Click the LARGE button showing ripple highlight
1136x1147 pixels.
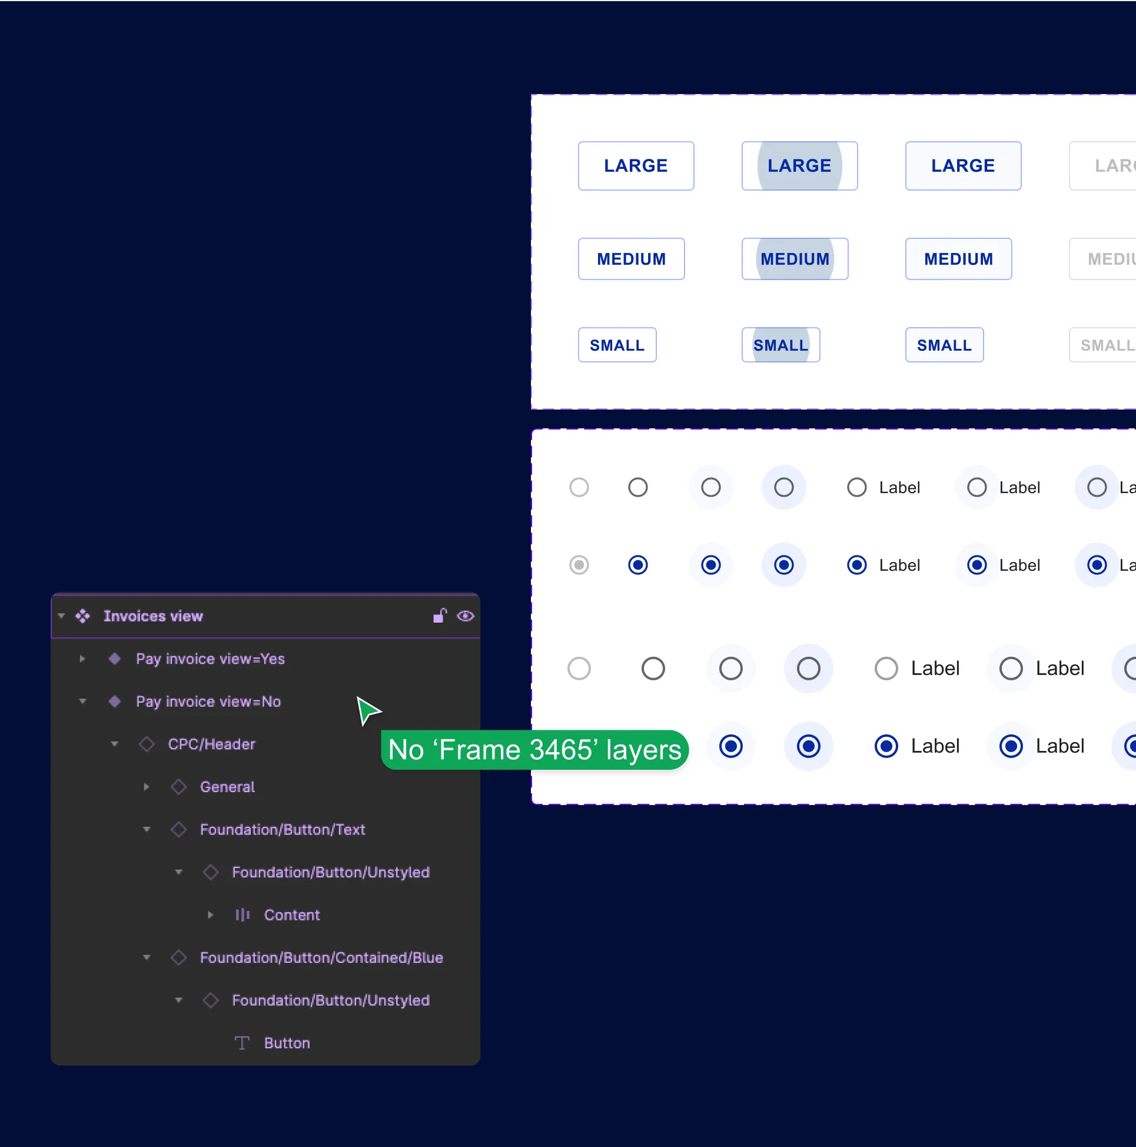pyautogui.click(x=800, y=165)
